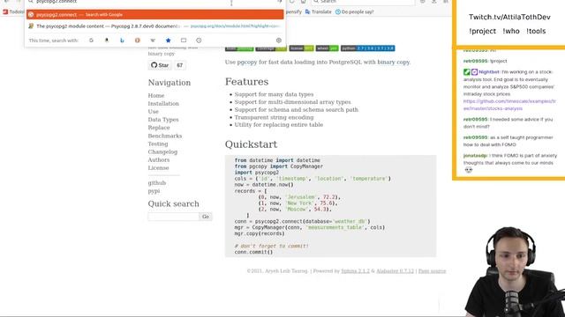Click the Amazon search engine icon
565x317 pixels.
point(107,41)
